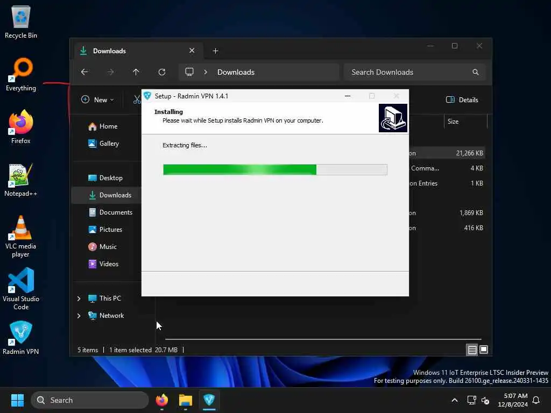
Task: Show hidden system tray icons
Action: 454,400
